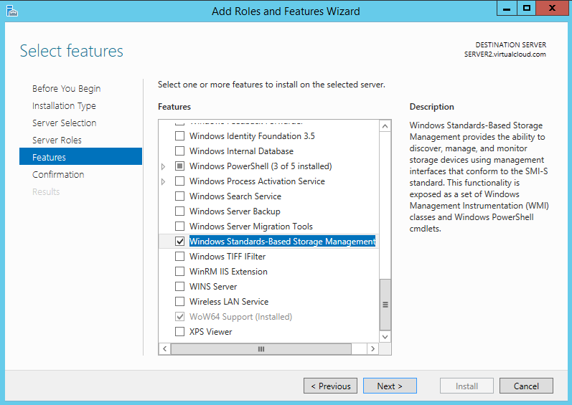Screen dimensions: 572x405
Task: Expand Windows Process Activation Service node
Action: [164, 181]
